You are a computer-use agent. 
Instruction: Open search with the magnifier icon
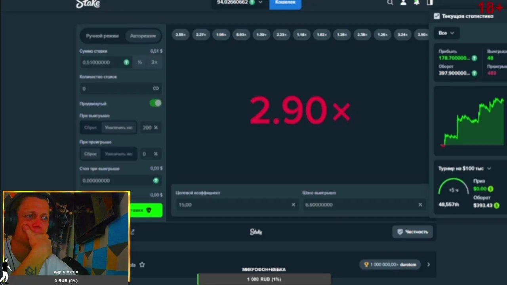pyautogui.click(x=390, y=2)
